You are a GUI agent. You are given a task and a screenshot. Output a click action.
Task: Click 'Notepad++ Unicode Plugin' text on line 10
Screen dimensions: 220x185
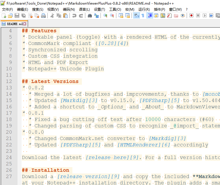coord(66,69)
